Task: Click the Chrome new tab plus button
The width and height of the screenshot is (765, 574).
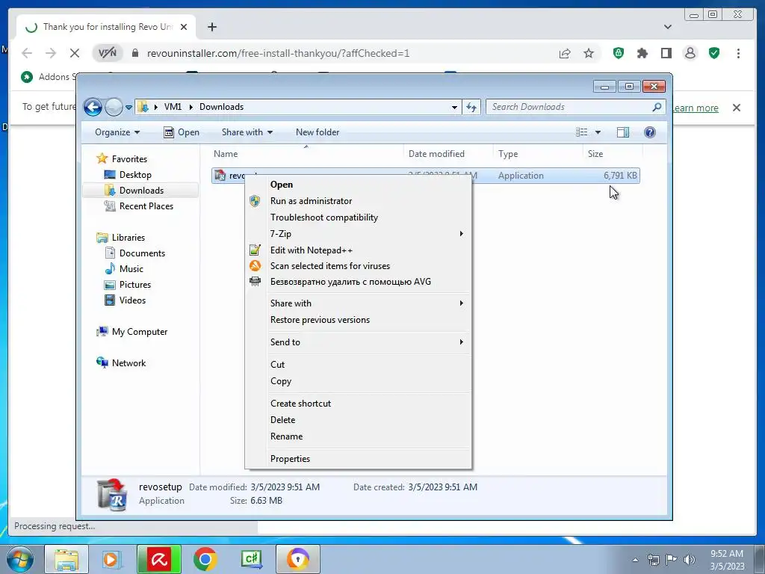Action: [211, 27]
